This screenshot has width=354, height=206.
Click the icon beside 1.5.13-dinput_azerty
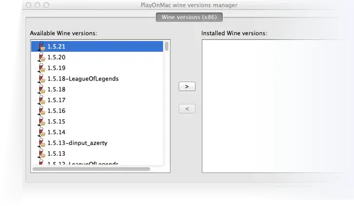click(41, 143)
